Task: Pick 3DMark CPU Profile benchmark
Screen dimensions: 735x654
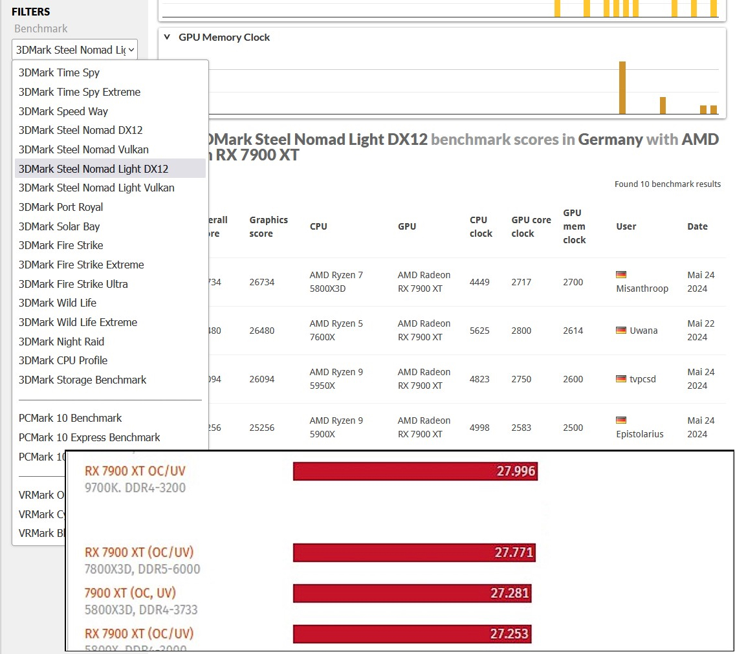Action: (x=63, y=360)
